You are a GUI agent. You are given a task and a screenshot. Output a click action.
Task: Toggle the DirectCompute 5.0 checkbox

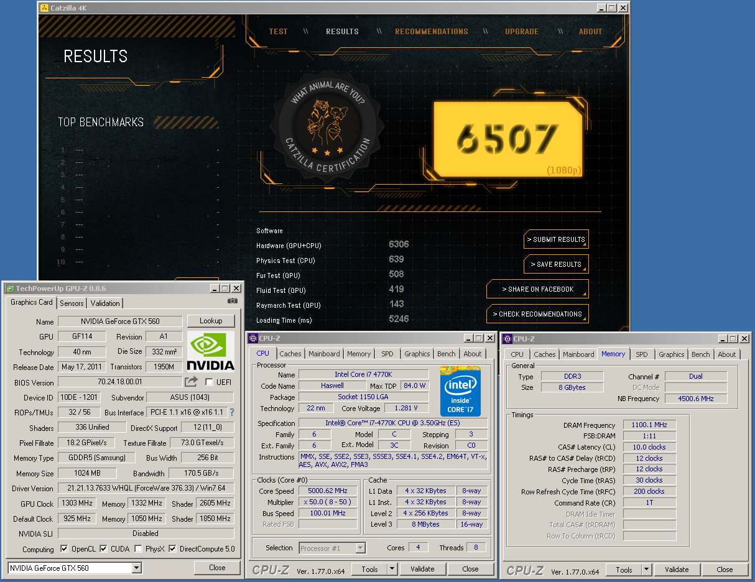point(173,549)
